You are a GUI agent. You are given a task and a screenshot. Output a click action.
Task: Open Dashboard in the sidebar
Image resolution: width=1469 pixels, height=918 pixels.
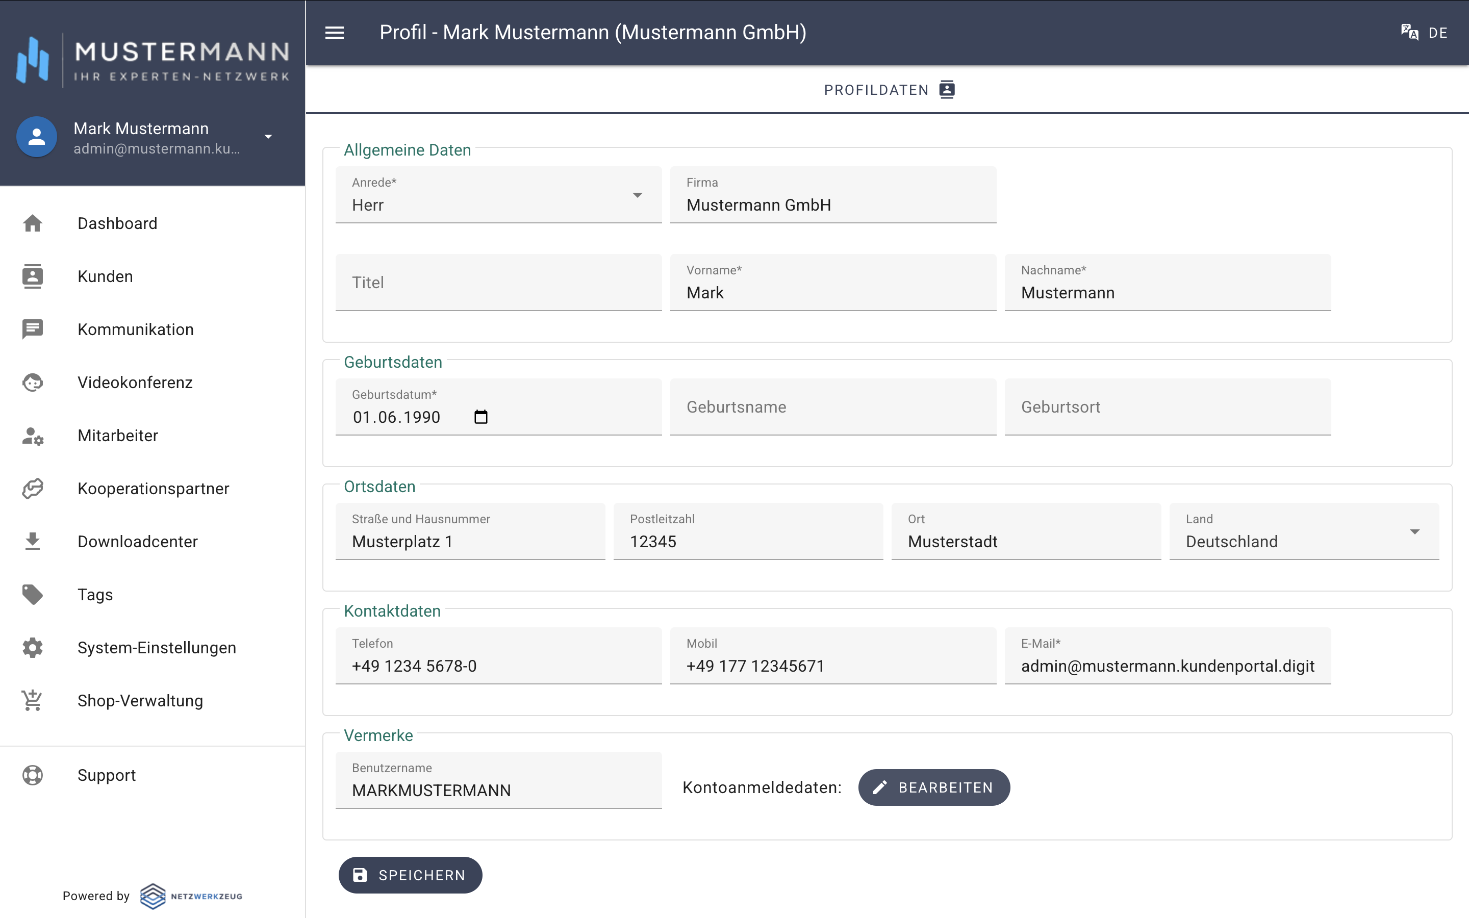tap(153, 223)
